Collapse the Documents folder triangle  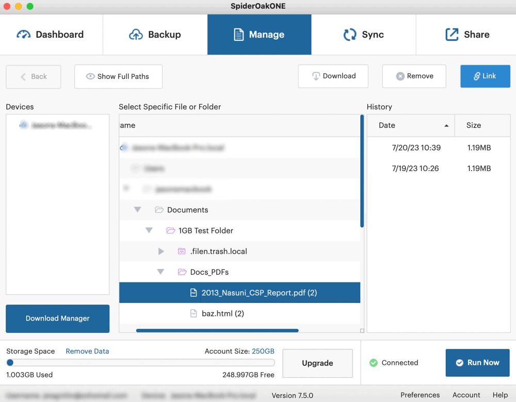(x=138, y=209)
